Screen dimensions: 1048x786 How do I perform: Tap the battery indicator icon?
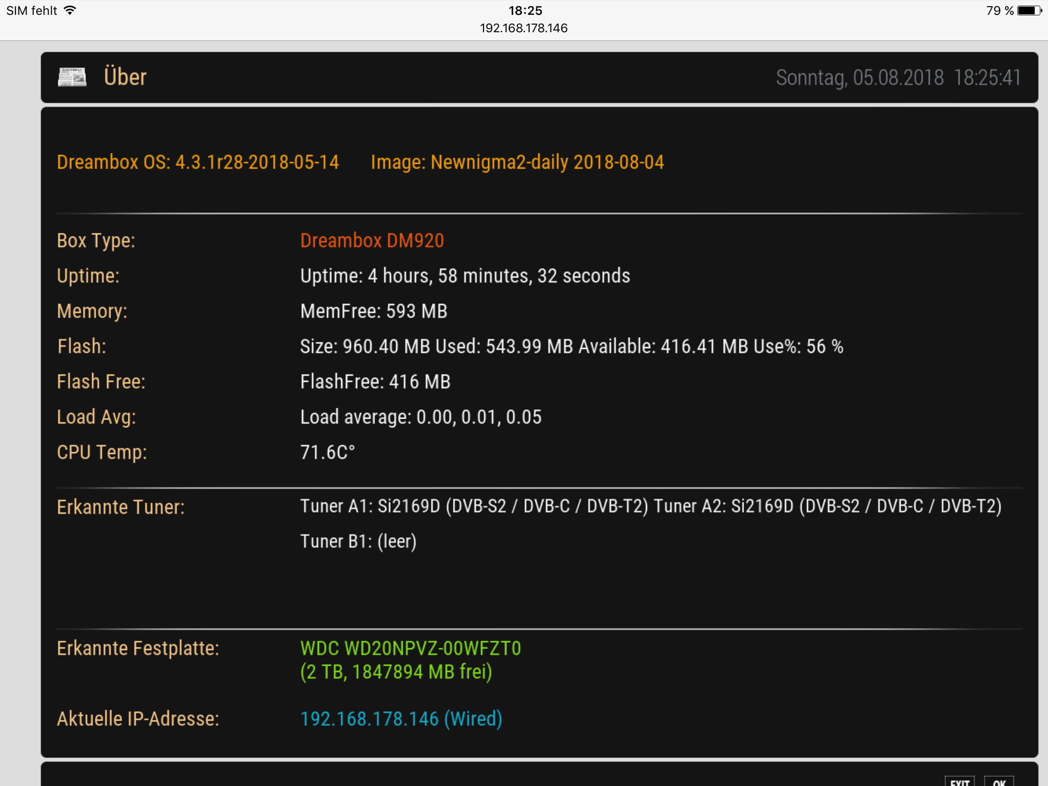pyautogui.click(x=1029, y=10)
